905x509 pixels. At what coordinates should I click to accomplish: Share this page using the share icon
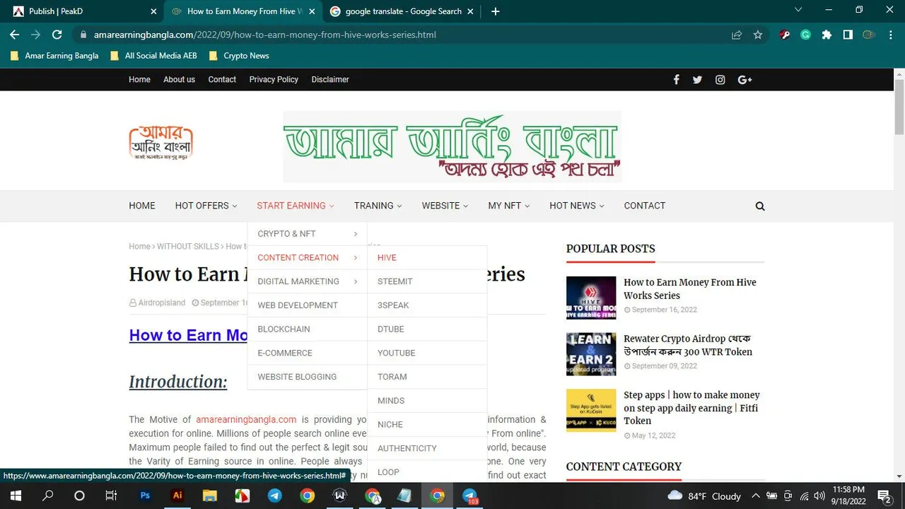click(737, 35)
